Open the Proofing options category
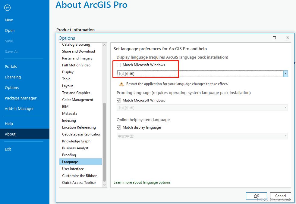This screenshot has height=204, width=296. 69,155
